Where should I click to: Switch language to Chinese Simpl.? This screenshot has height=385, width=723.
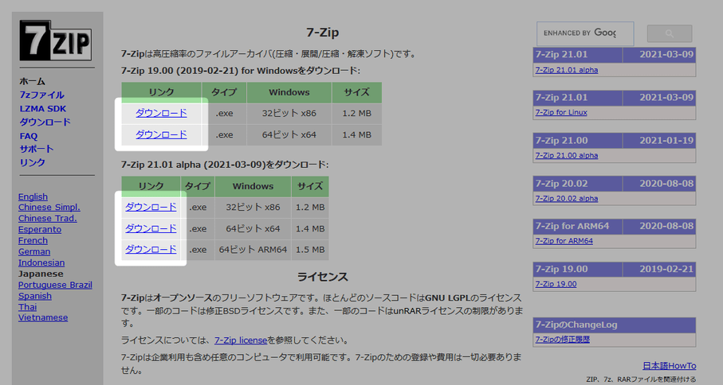(x=49, y=207)
